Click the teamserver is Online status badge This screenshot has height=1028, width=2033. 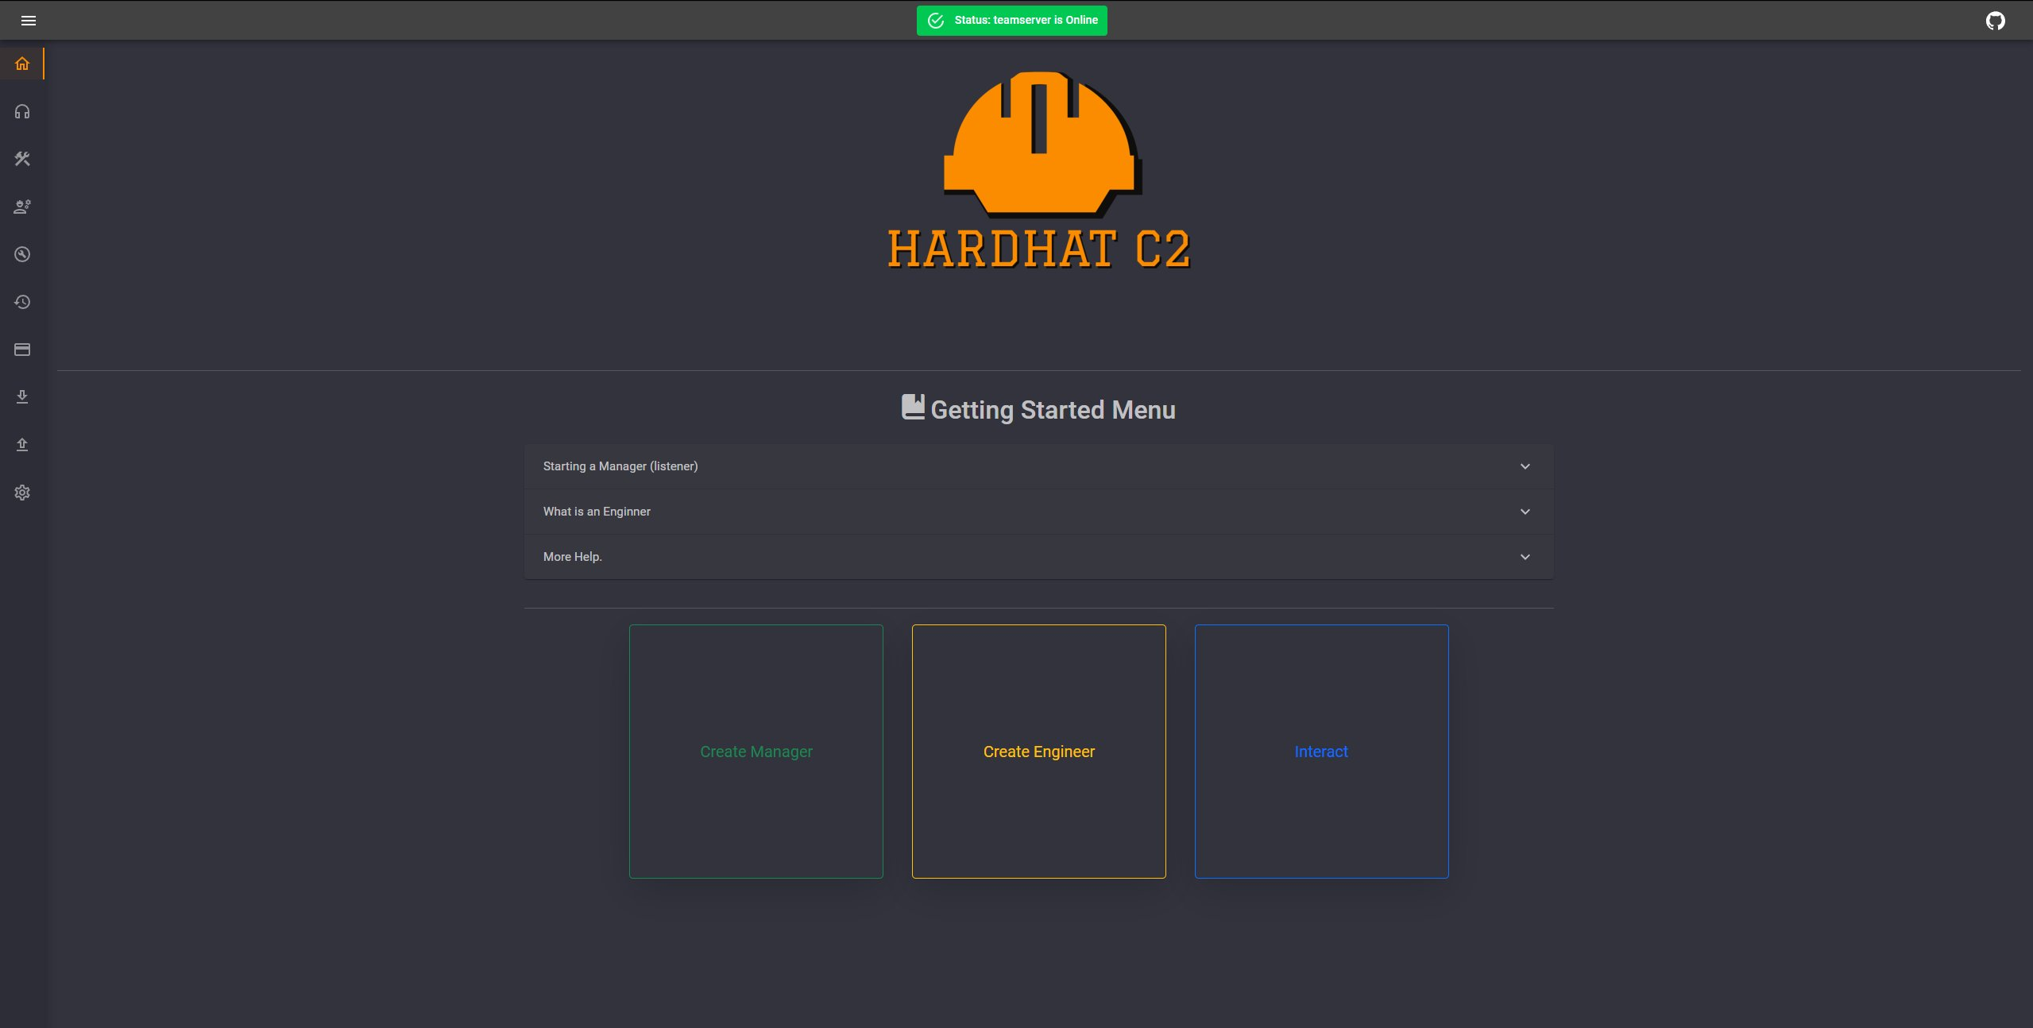pos(1011,21)
